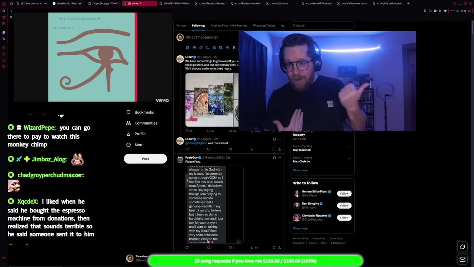This screenshot has height=267, width=474.
Task: Open Max Christie trending topic
Action: [301, 162]
